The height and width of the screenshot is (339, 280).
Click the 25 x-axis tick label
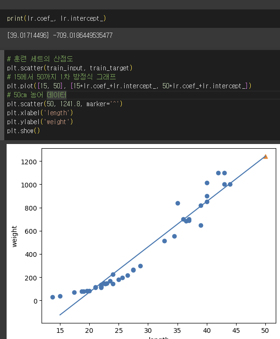[119, 331]
